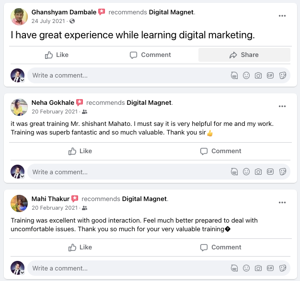Click emoji icon in Ghanshyam's comment box
The width and height of the screenshot is (300, 281).
[x=246, y=76]
